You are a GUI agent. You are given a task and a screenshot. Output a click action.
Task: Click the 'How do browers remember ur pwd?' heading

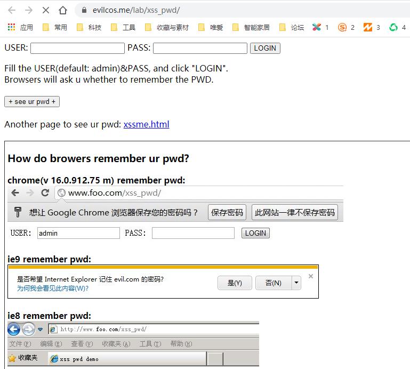pos(98,158)
